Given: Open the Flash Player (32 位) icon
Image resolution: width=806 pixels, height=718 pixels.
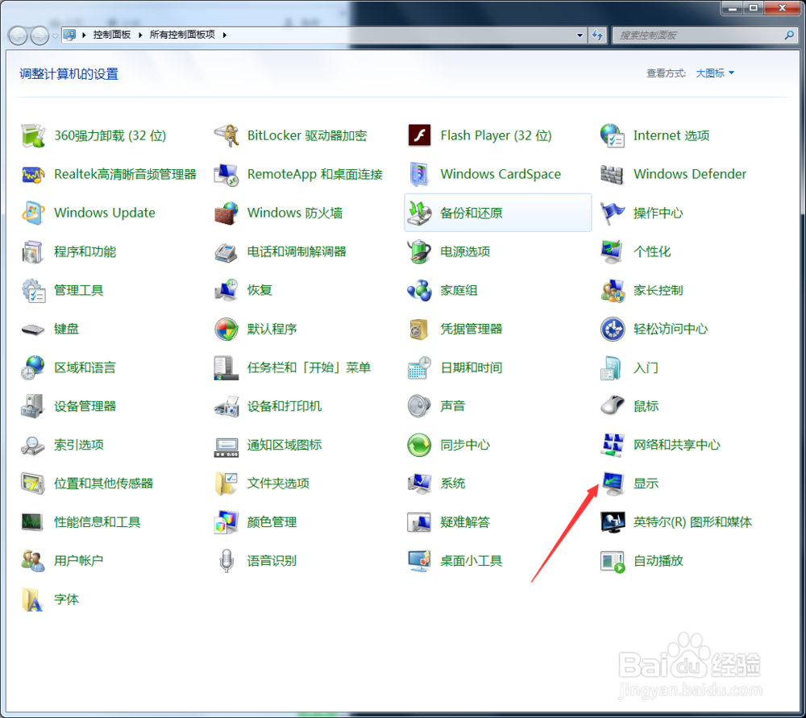Looking at the screenshot, I should point(419,135).
